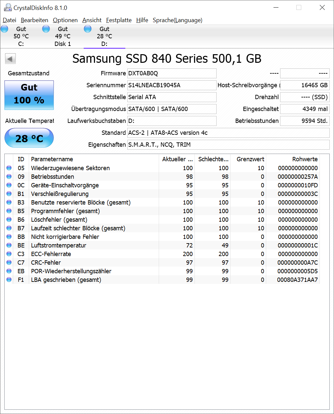Click the Host-Schreibvorgänge value 16465 GB
Image resolution: width=334 pixels, height=414 pixels.
305,85
